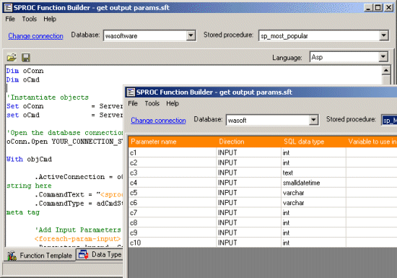Expand the Language Asp dropdown

click(x=383, y=57)
